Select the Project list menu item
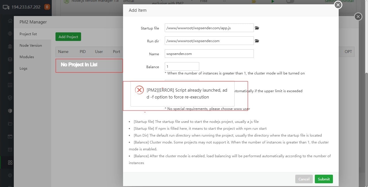The height and width of the screenshot is (187, 368). click(28, 34)
